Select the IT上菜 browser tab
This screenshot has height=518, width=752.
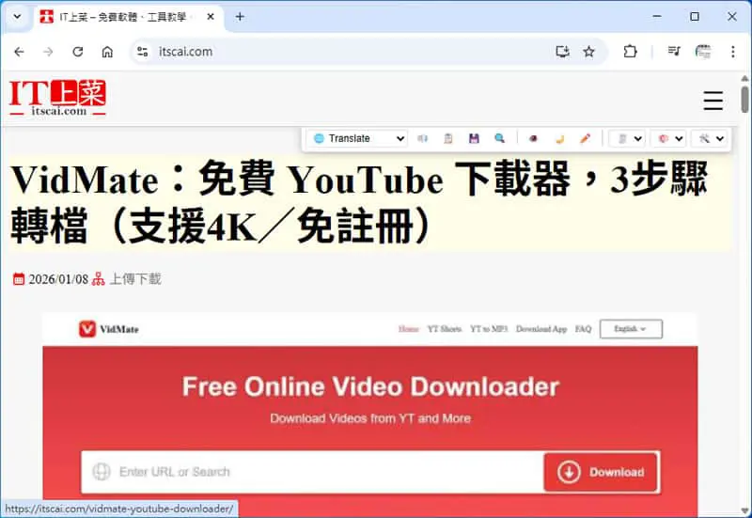(x=127, y=17)
